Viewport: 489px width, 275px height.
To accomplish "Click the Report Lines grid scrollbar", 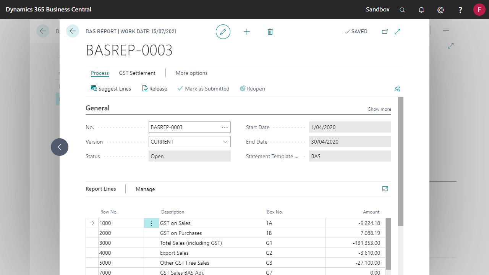I will click(x=389, y=244).
